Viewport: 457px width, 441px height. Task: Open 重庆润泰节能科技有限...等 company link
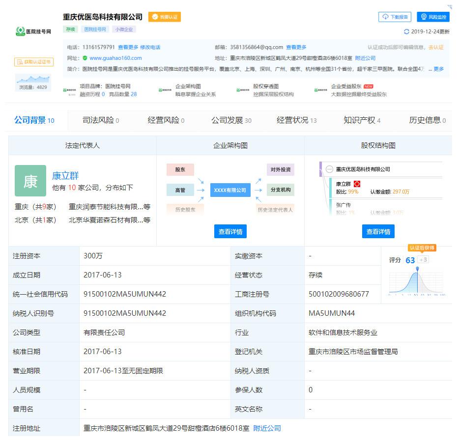click(109, 207)
